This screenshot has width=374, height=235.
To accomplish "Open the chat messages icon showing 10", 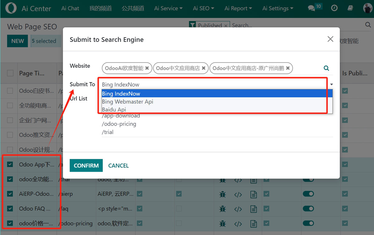I will [314, 8].
